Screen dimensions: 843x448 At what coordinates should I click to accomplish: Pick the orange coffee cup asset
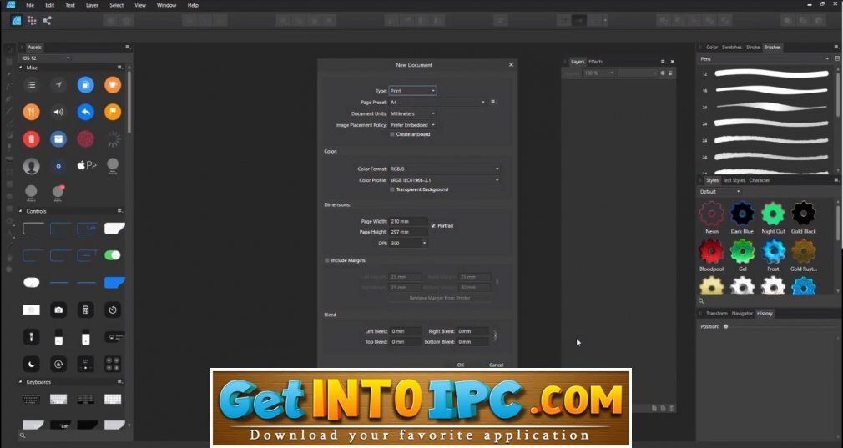(x=113, y=85)
